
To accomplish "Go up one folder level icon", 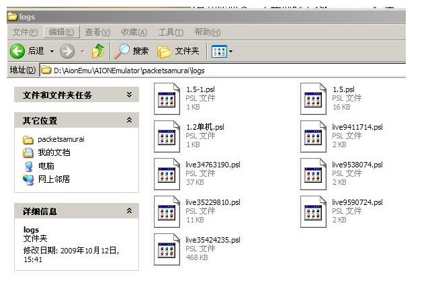I will tap(98, 50).
